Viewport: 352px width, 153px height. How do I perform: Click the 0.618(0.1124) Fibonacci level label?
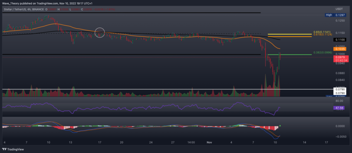(322, 35)
